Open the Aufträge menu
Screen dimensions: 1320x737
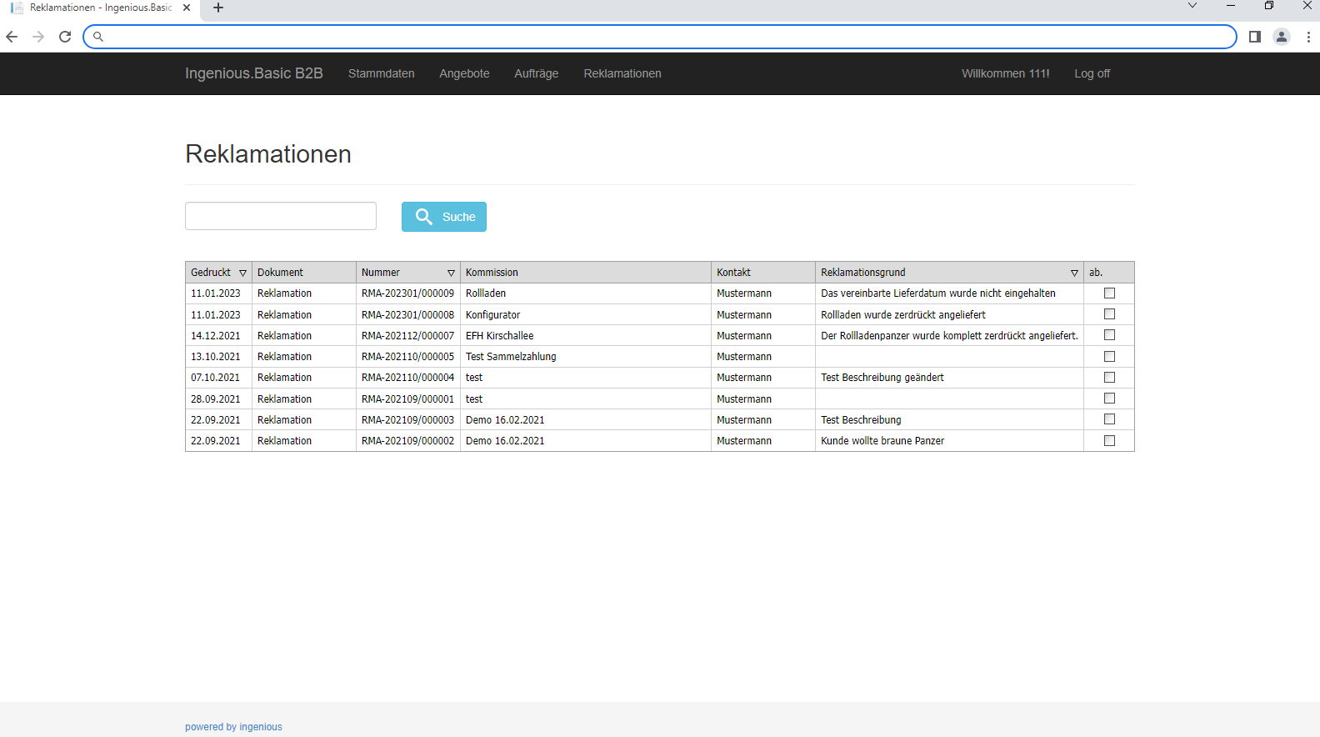[x=536, y=73]
